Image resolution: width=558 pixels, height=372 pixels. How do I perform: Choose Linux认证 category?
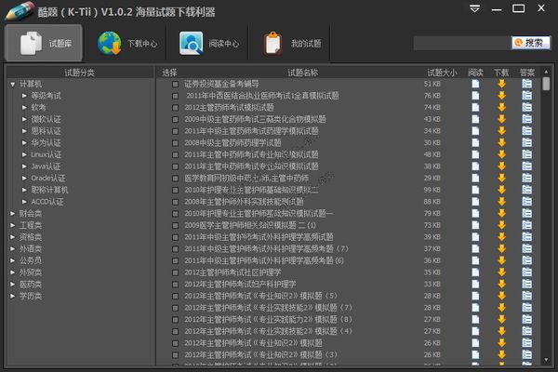point(46,154)
